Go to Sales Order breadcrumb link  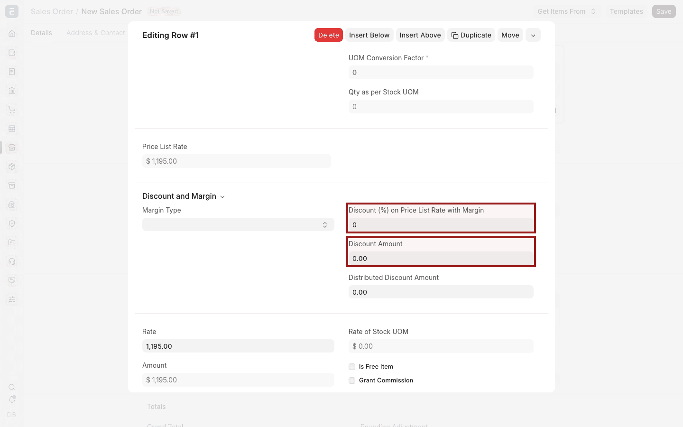[52, 11]
